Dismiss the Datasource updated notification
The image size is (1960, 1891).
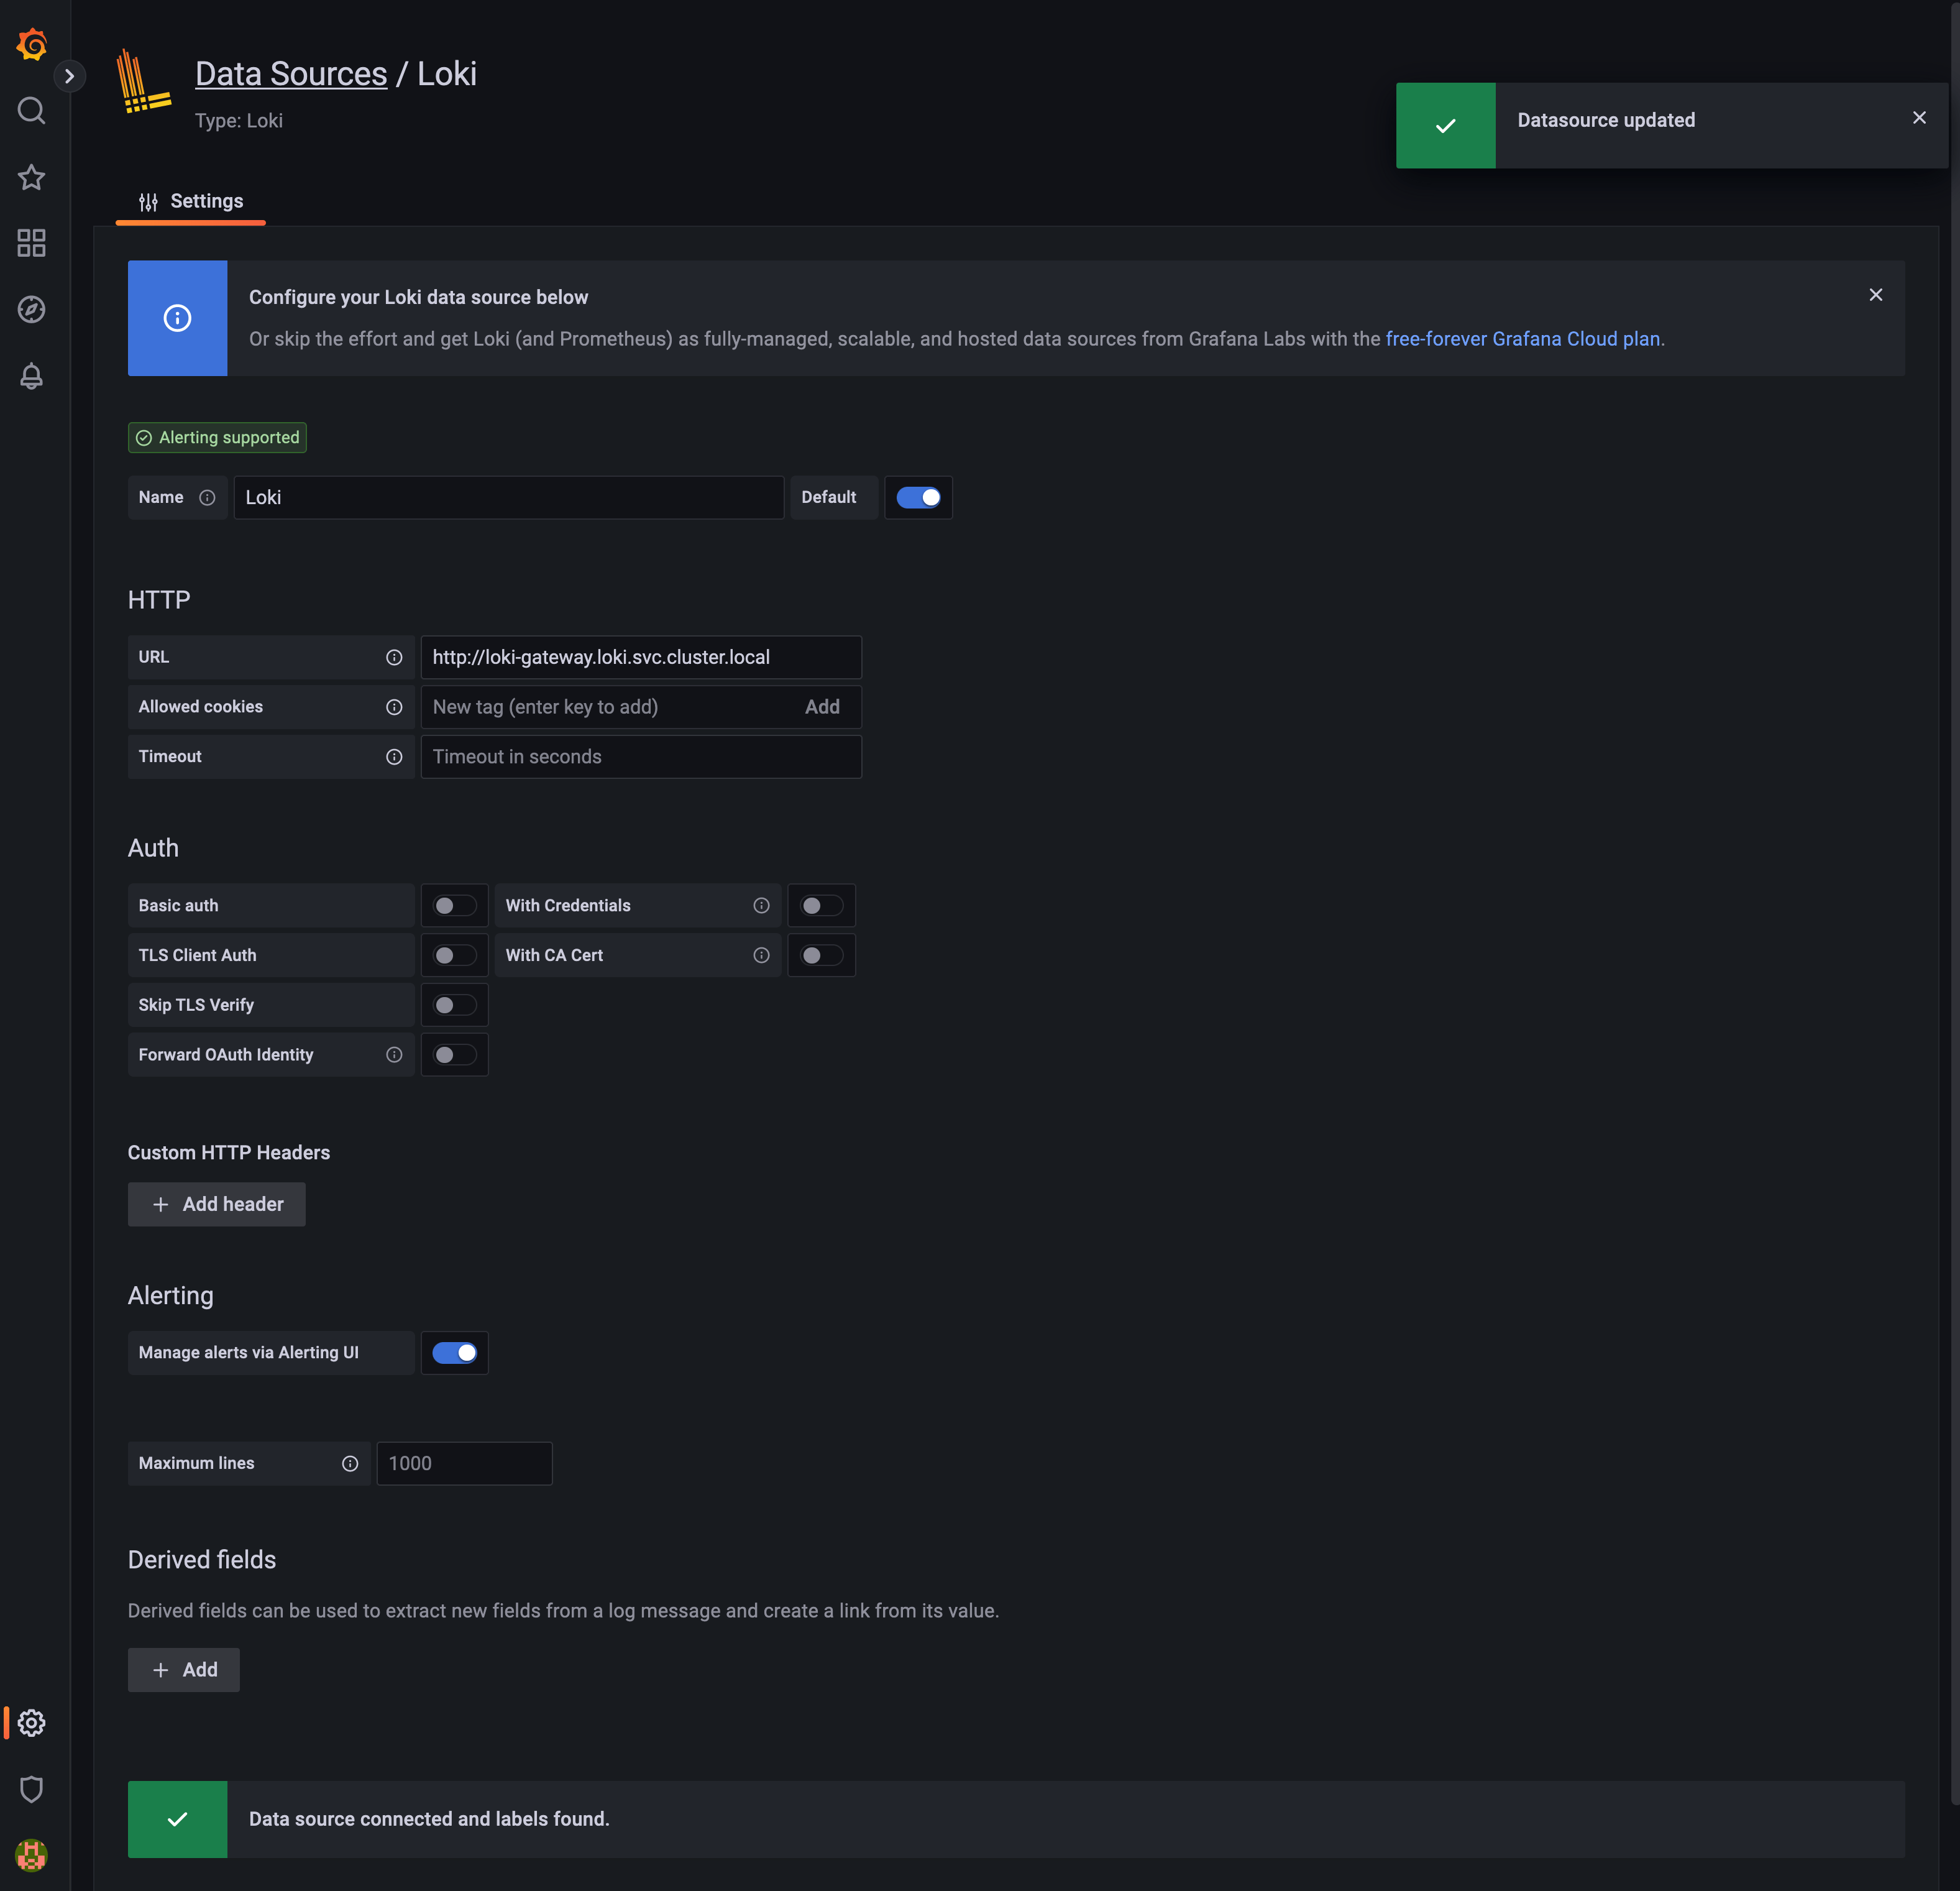tap(1919, 117)
